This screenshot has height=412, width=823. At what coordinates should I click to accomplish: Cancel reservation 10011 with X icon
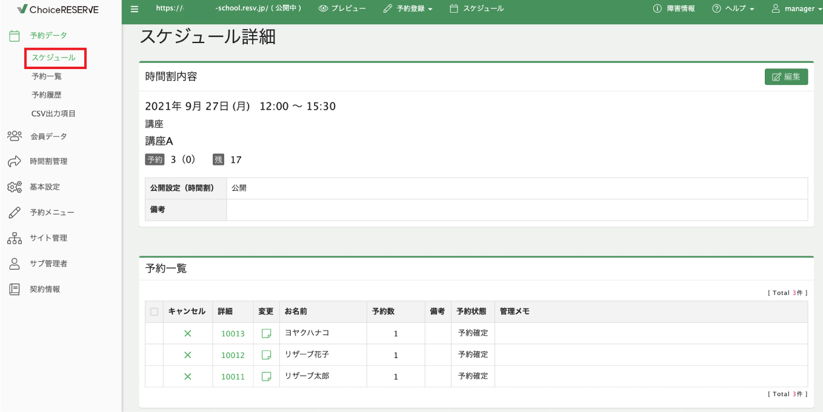(x=187, y=376)
